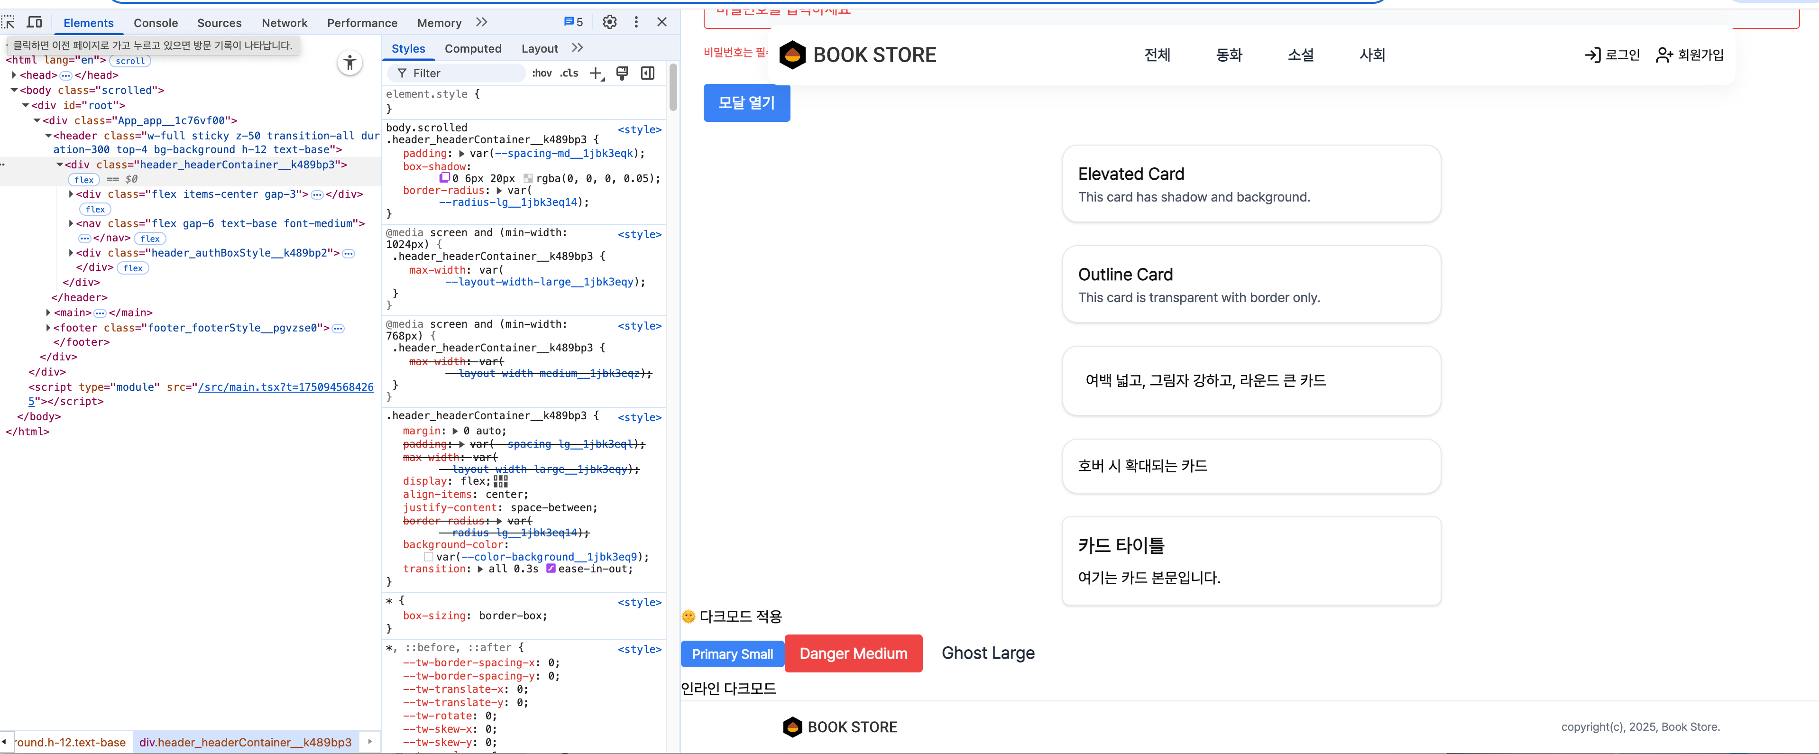The height and width of the screenshot is (754, 1819).
Task: Expand the header_authBoxStyle div node
Action: [71, 253]
